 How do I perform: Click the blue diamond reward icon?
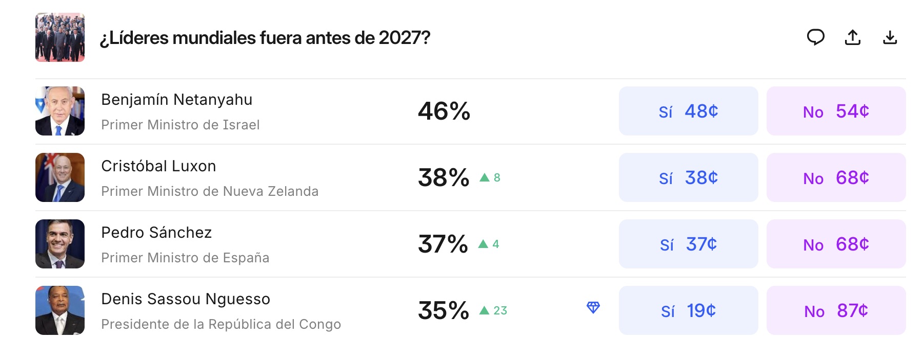[593, 307]
